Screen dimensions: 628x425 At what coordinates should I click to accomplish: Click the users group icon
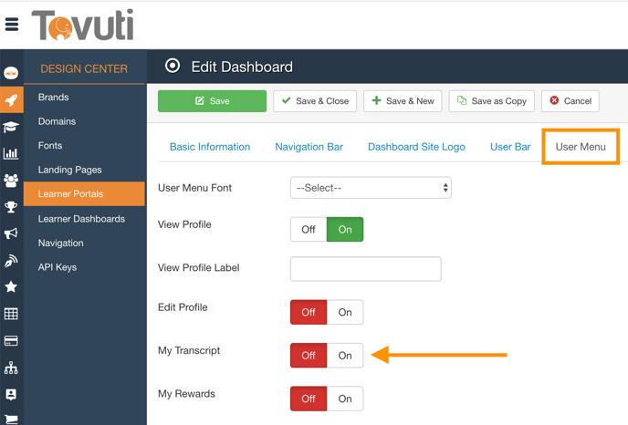tap(11, 181)
